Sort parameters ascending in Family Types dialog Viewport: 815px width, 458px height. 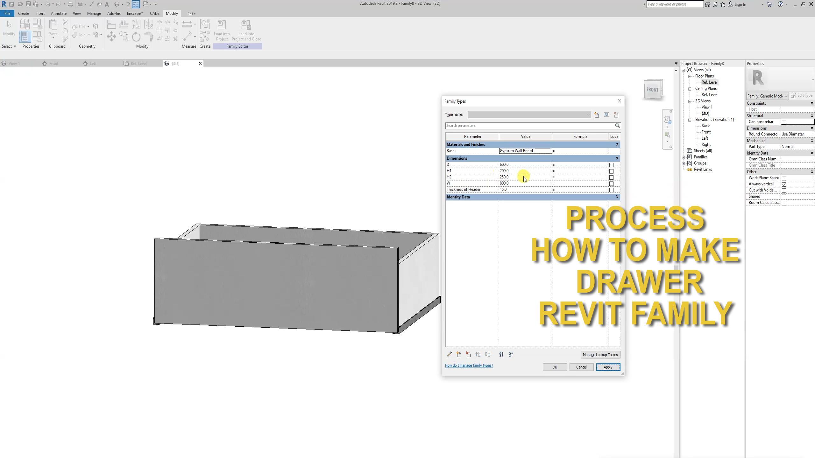501,354
